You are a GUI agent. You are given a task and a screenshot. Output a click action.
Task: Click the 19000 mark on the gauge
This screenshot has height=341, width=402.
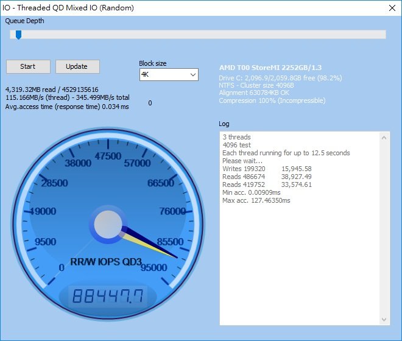point(43,211)
